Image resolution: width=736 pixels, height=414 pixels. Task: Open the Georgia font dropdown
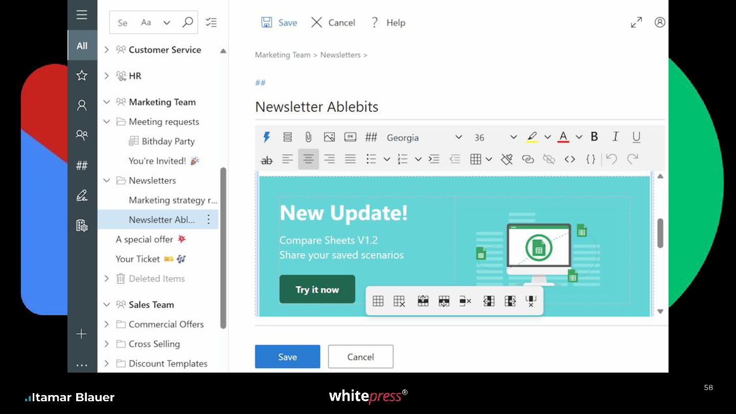pyautogui.click(x=424, y=137)
